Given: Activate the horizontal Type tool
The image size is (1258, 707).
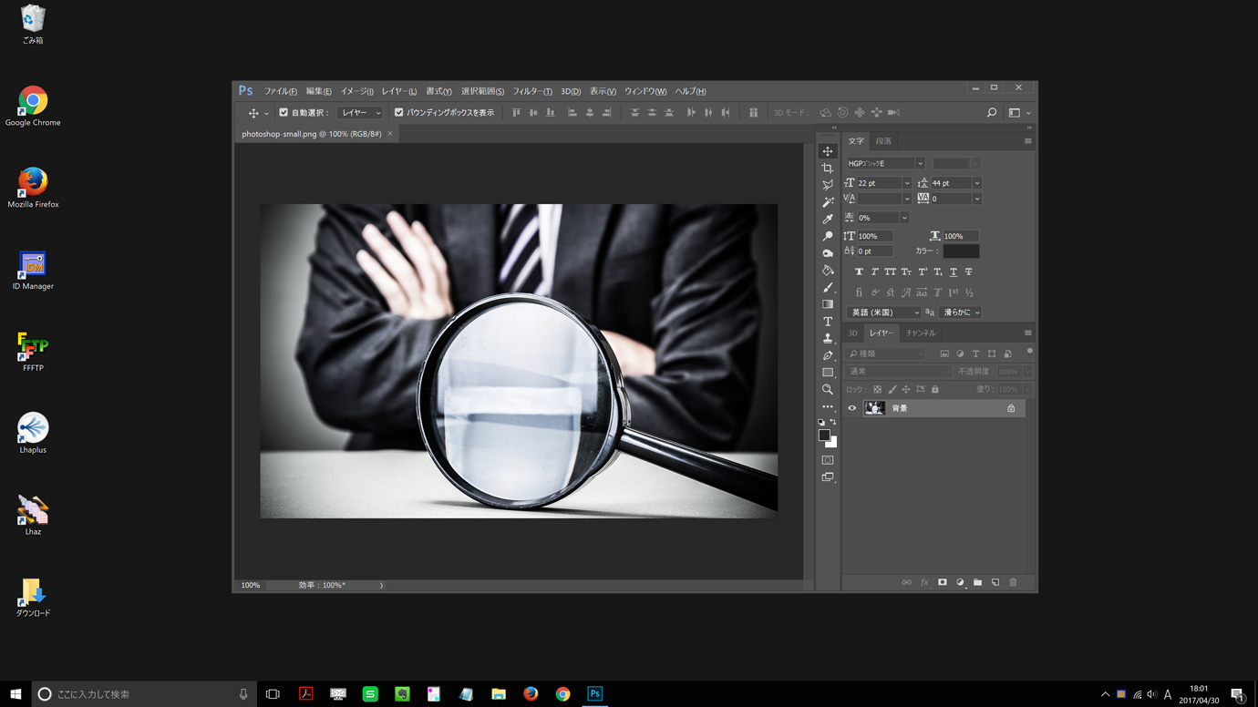Looking at the screenshot, I should [x=828, y=322].
